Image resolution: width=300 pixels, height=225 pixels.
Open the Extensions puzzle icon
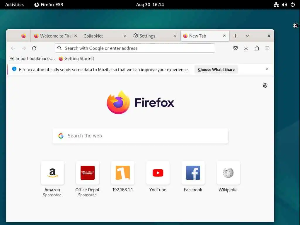[x=257, y=48]
